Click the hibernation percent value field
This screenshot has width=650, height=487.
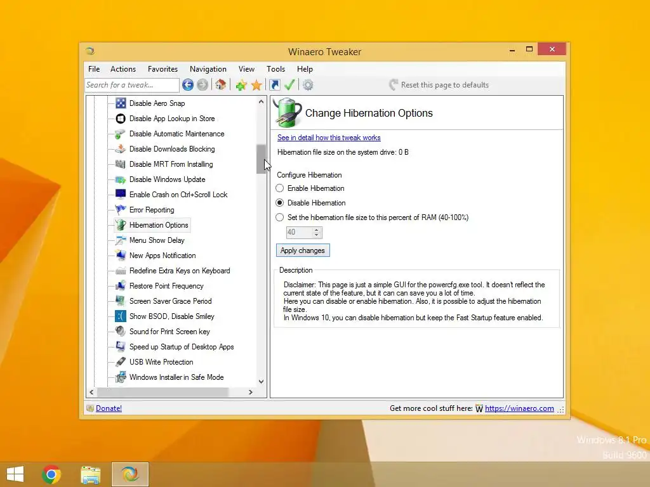(299, 232)
